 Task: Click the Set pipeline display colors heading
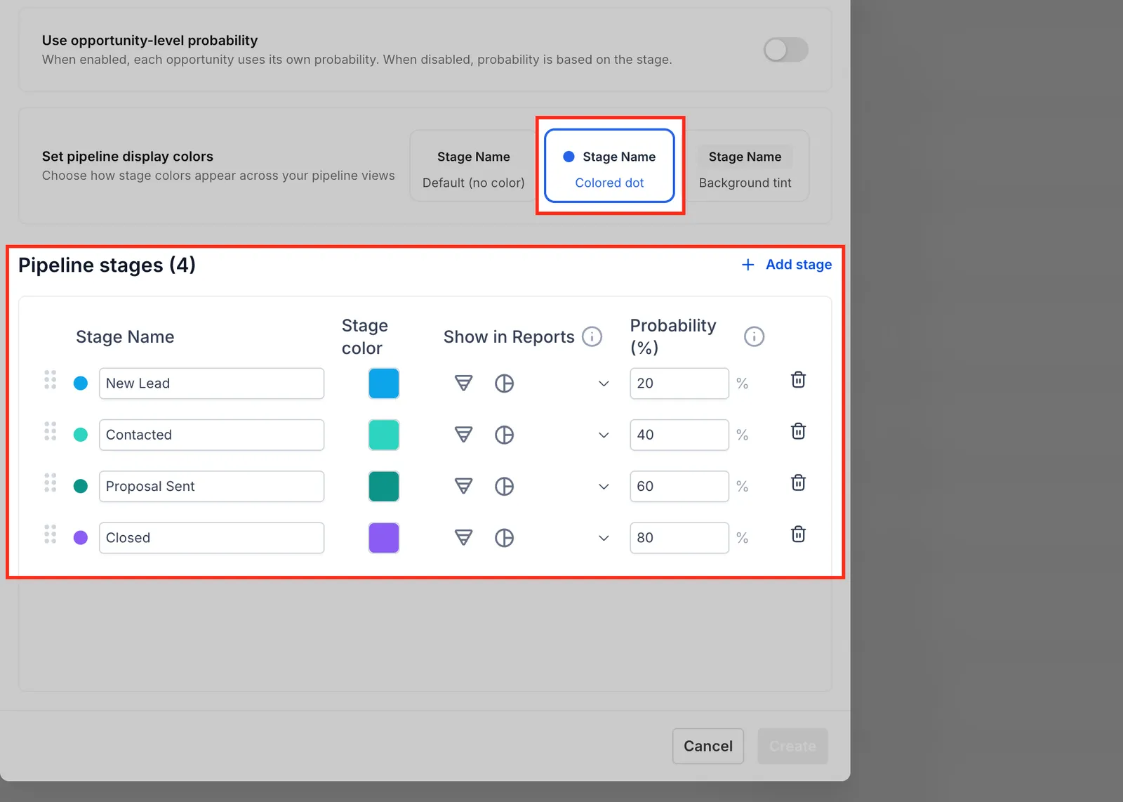tap(128, 157)
